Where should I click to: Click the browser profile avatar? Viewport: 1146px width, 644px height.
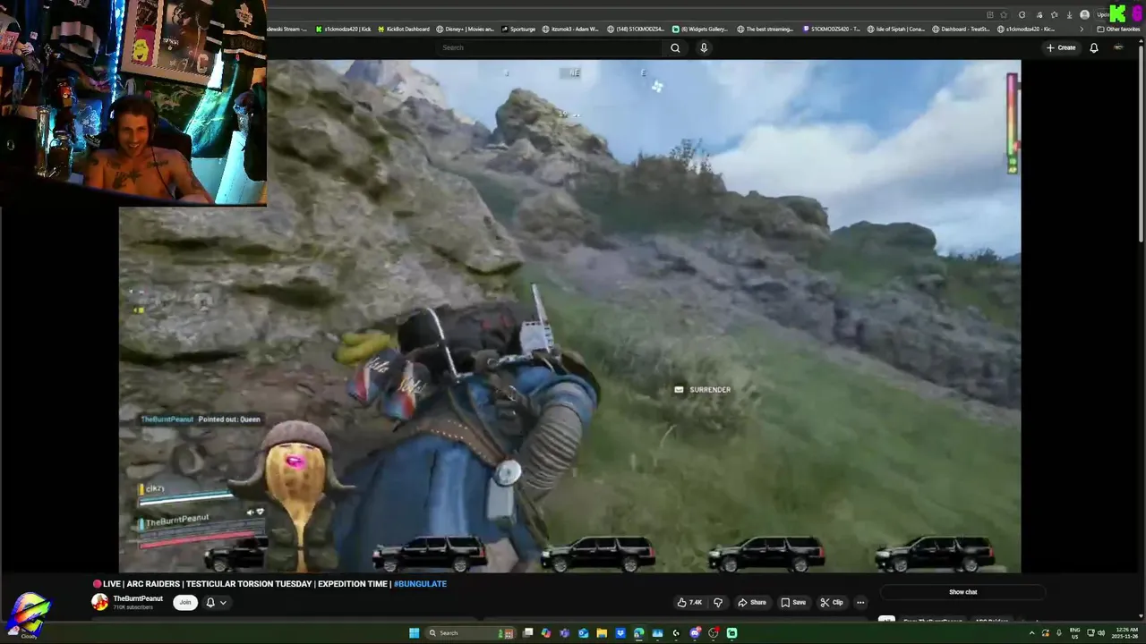[x=1084, y=14]
